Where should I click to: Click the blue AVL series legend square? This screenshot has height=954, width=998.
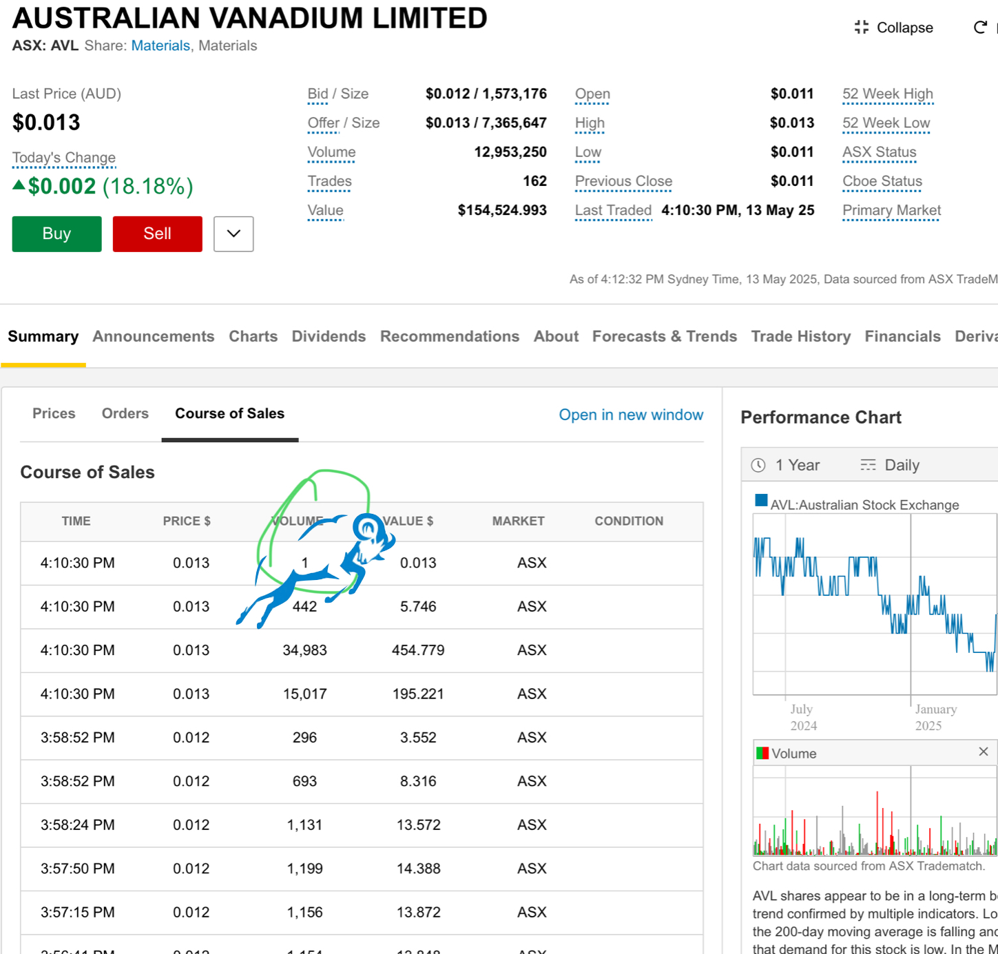[x=761, y=501]
